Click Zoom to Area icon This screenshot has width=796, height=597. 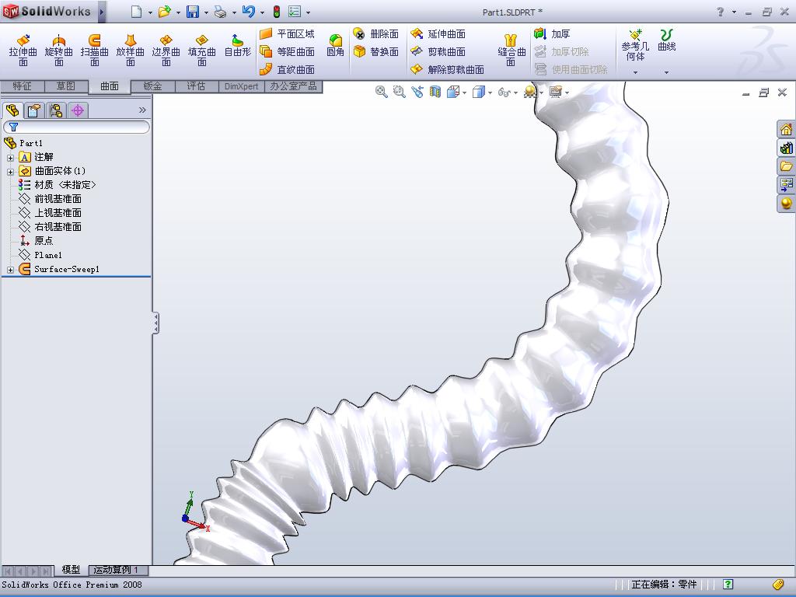(399, 92)
